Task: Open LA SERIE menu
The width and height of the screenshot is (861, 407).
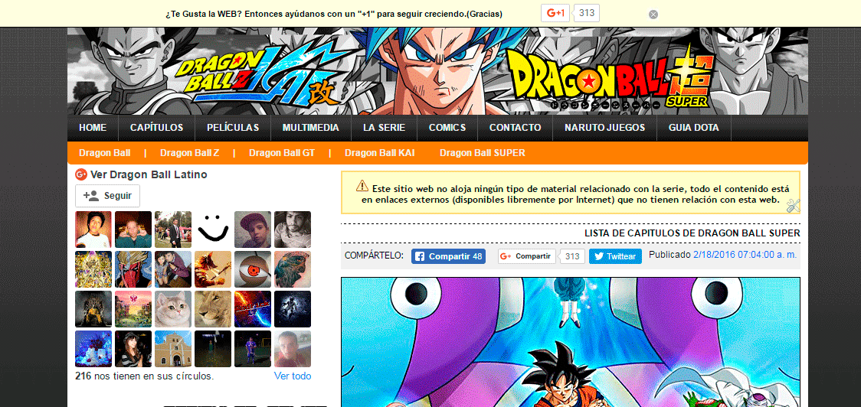Action: coord(384,128)
